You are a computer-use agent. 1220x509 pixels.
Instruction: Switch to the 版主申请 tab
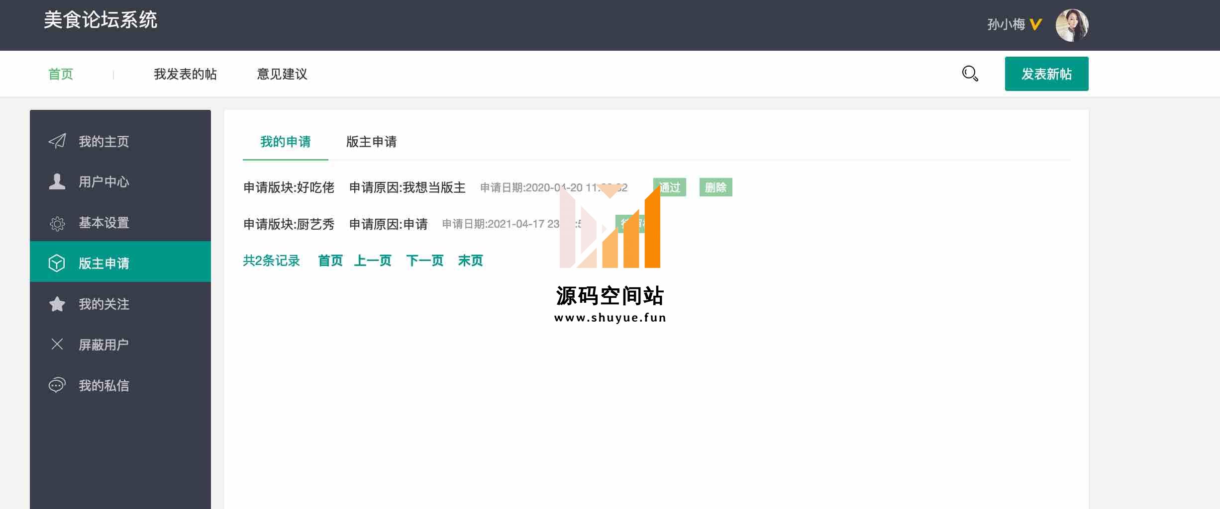click(x=371, y=142)
